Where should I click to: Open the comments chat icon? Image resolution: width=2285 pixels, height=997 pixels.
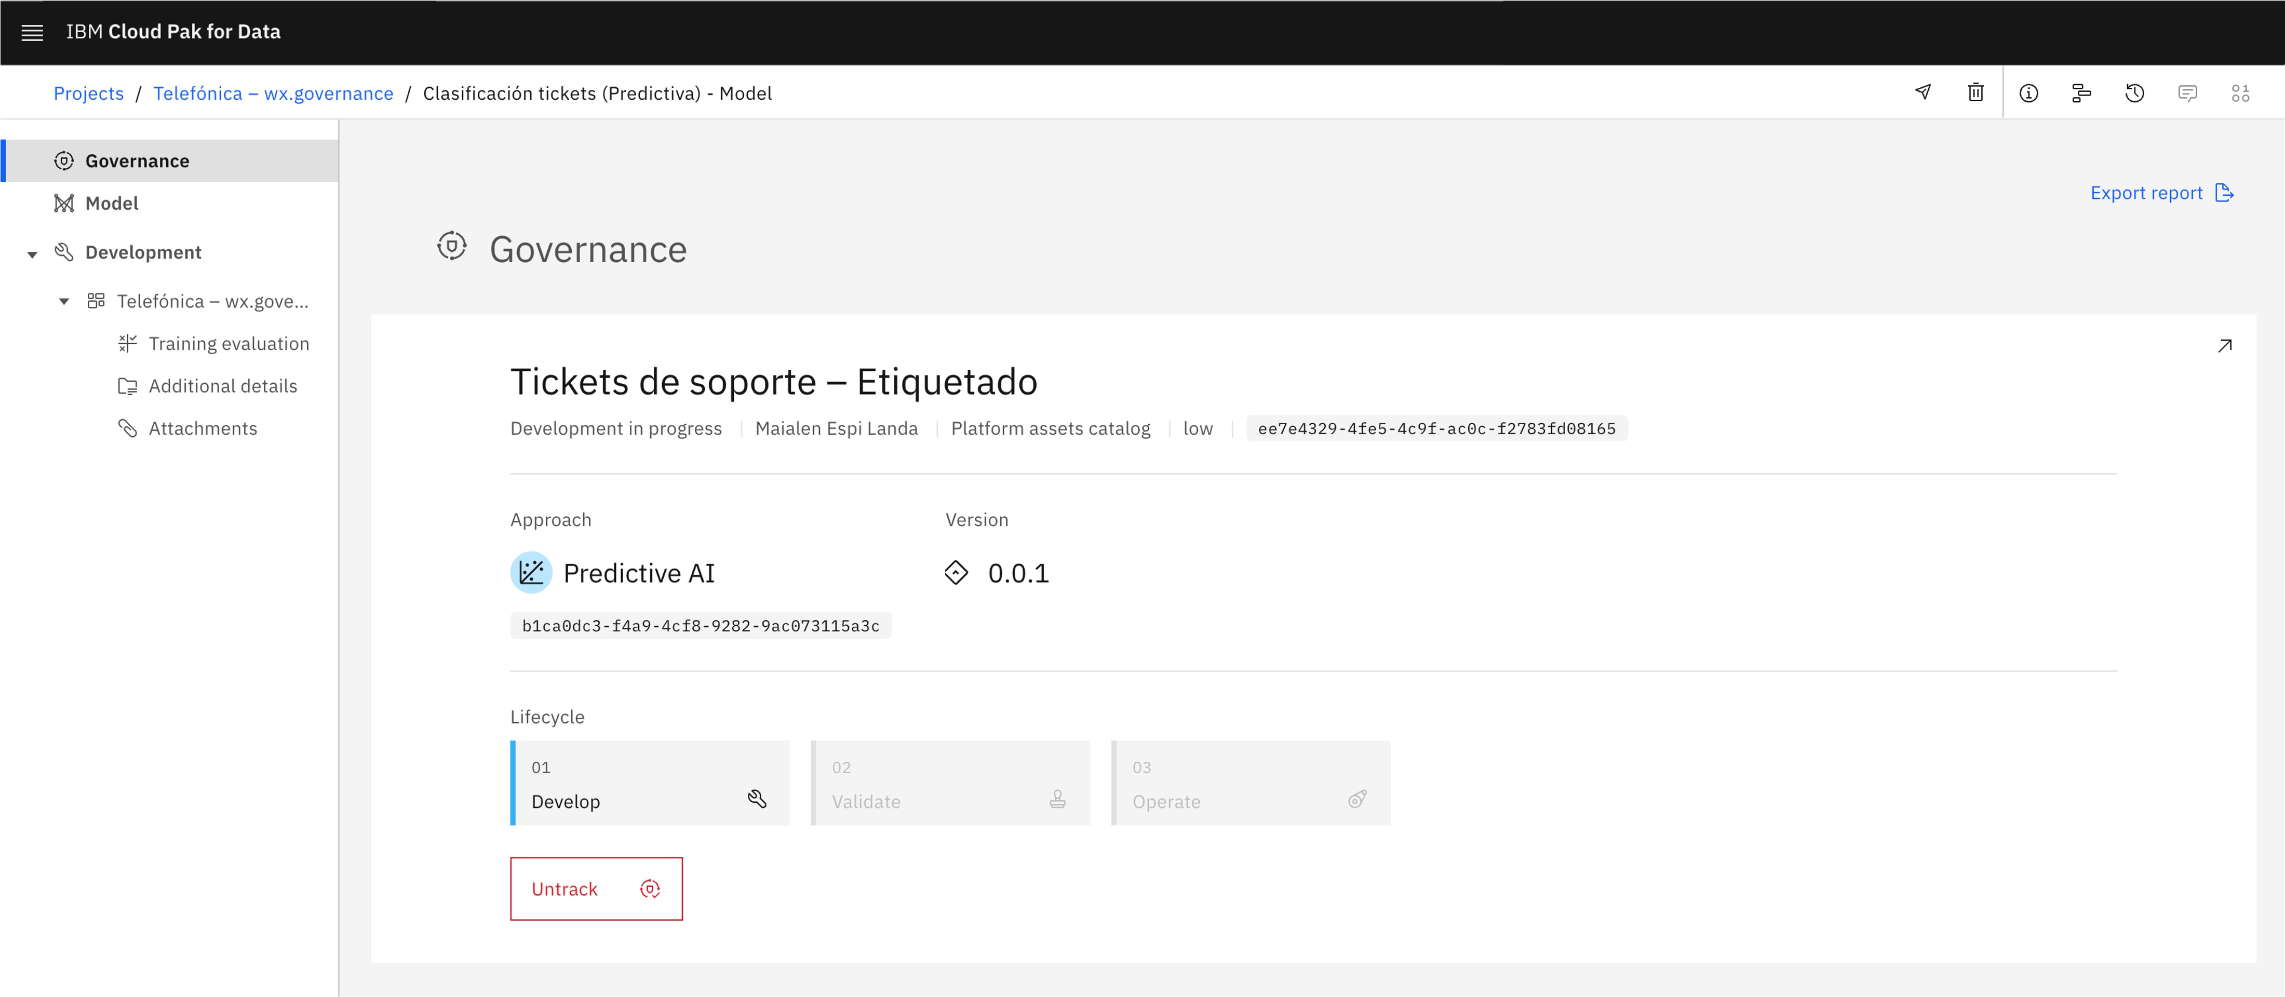[2187, 93]
